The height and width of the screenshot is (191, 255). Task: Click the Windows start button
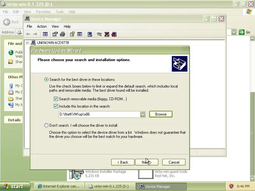tap(15, 186)
